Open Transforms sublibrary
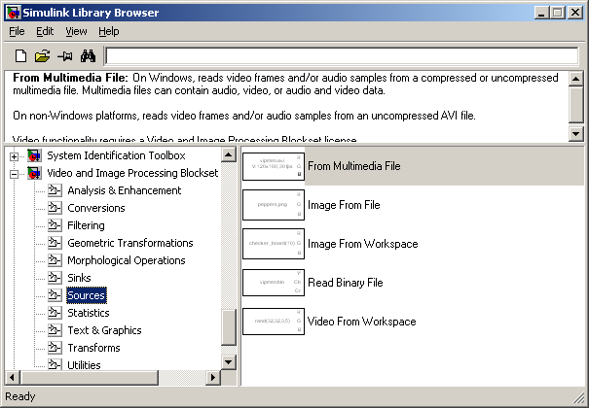Image resolution: width=589 pixels, height=408 pixels. point(93,348)
